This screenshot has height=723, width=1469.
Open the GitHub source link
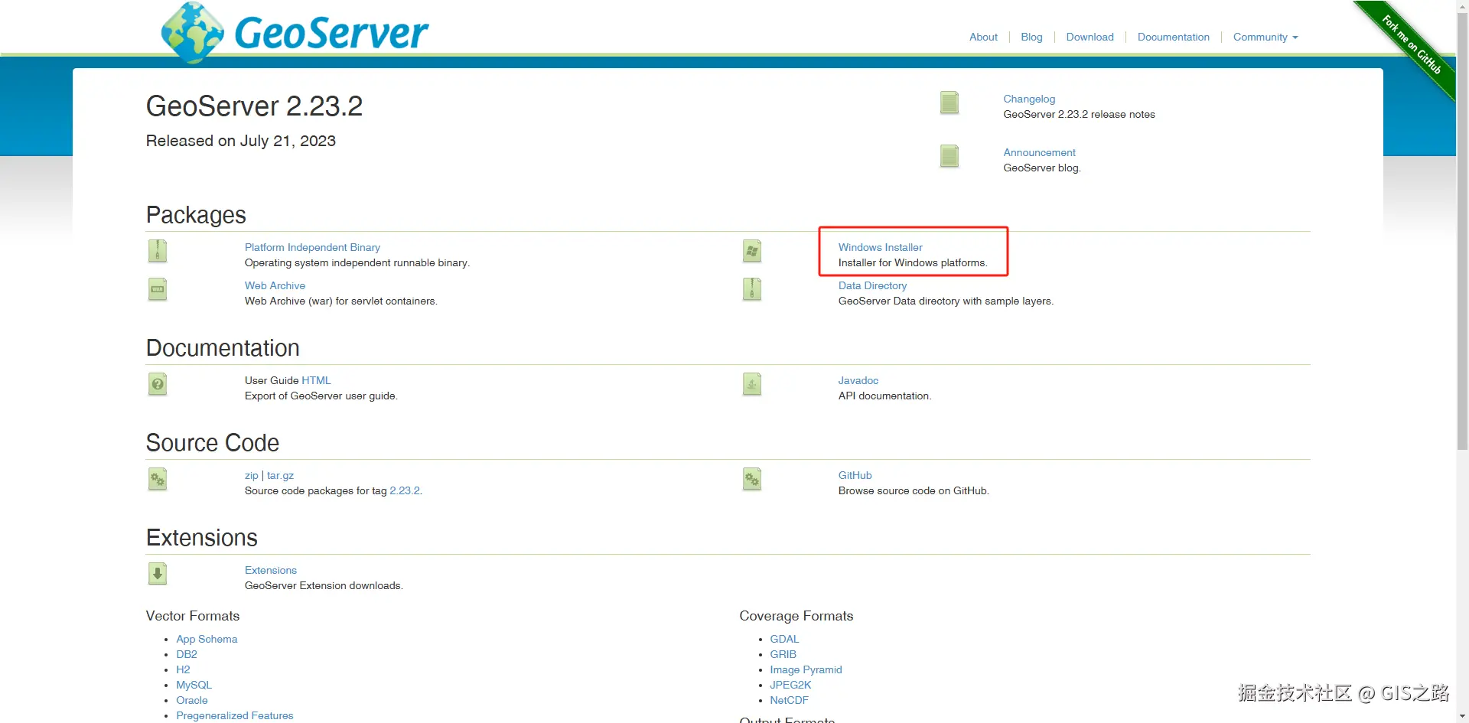(855, 475)
